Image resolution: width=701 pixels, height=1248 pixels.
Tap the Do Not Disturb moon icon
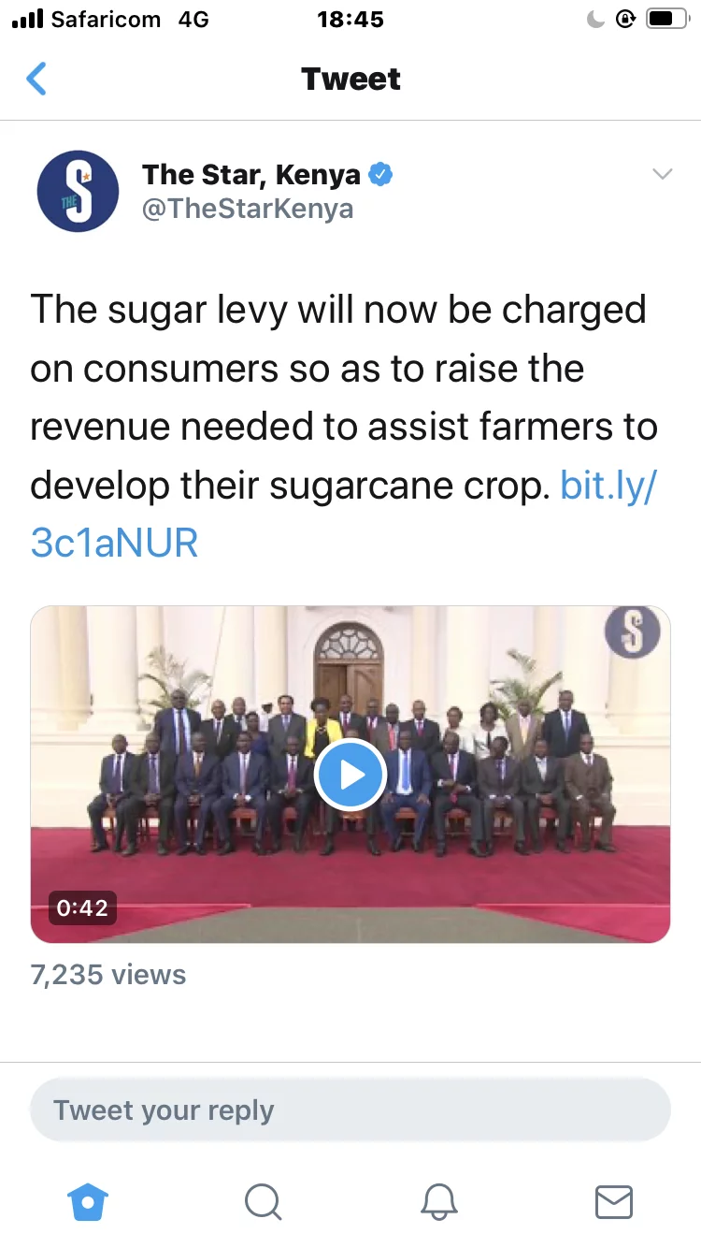595,20
